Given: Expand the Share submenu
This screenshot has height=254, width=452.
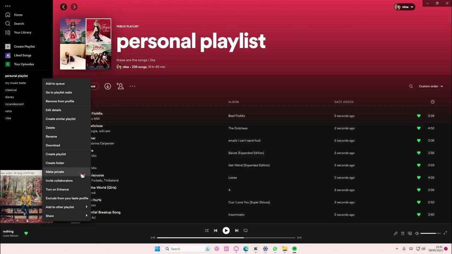Looking at the screenshot, I should 66,216.
